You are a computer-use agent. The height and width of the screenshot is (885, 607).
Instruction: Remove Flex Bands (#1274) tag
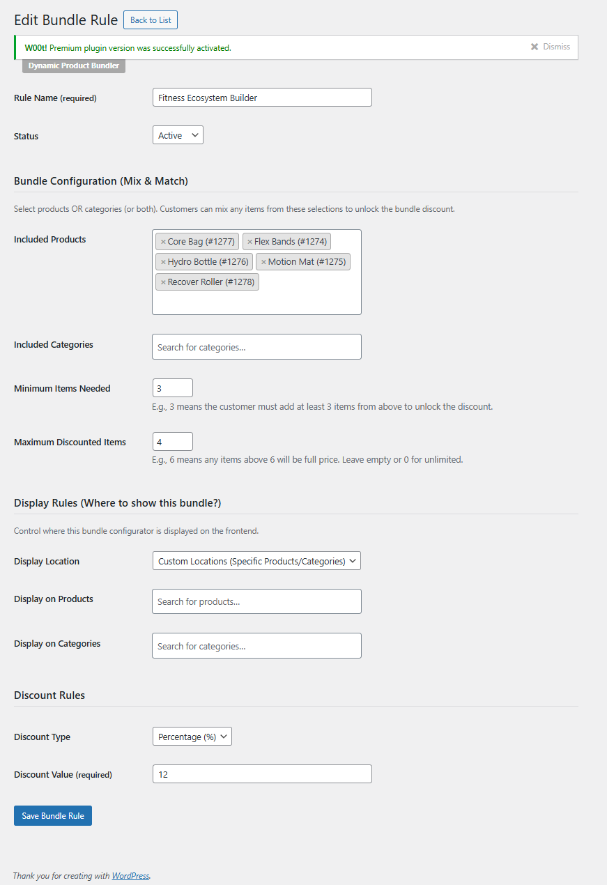point(249,242)
